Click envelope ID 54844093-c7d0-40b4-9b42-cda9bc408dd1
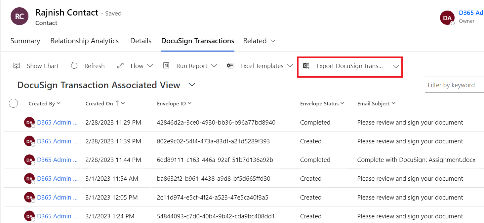 pyautogui.click(x=216, y=216)
